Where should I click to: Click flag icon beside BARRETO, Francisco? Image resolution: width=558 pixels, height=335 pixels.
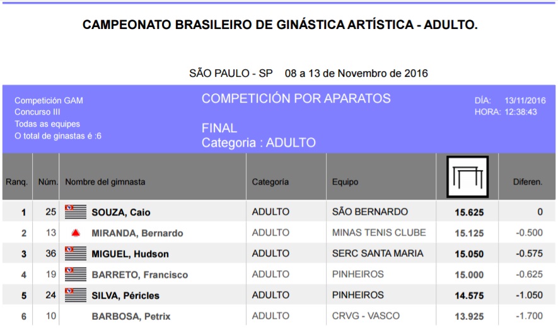76,274
